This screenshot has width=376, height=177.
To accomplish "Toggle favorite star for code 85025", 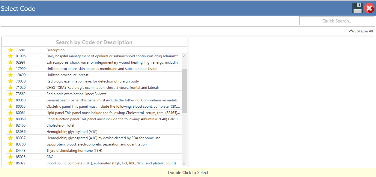I will (x=11, y=157).
